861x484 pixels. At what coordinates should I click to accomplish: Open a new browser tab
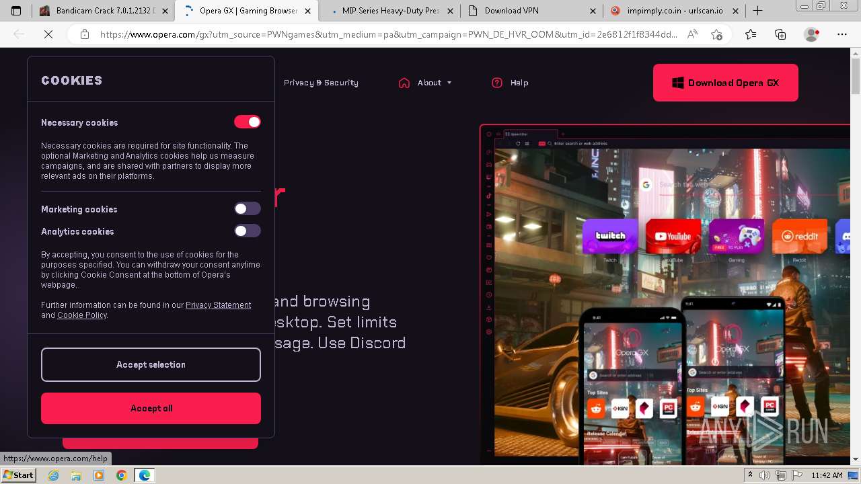point(757,11)
